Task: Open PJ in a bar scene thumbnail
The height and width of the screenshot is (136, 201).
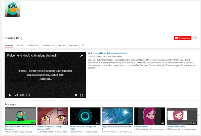Action: [20, 116]
